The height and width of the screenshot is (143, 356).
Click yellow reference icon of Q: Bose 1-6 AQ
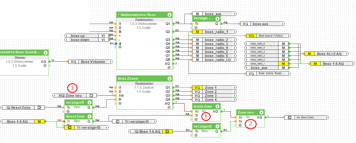pyautogui.click(x=167, y=131)
